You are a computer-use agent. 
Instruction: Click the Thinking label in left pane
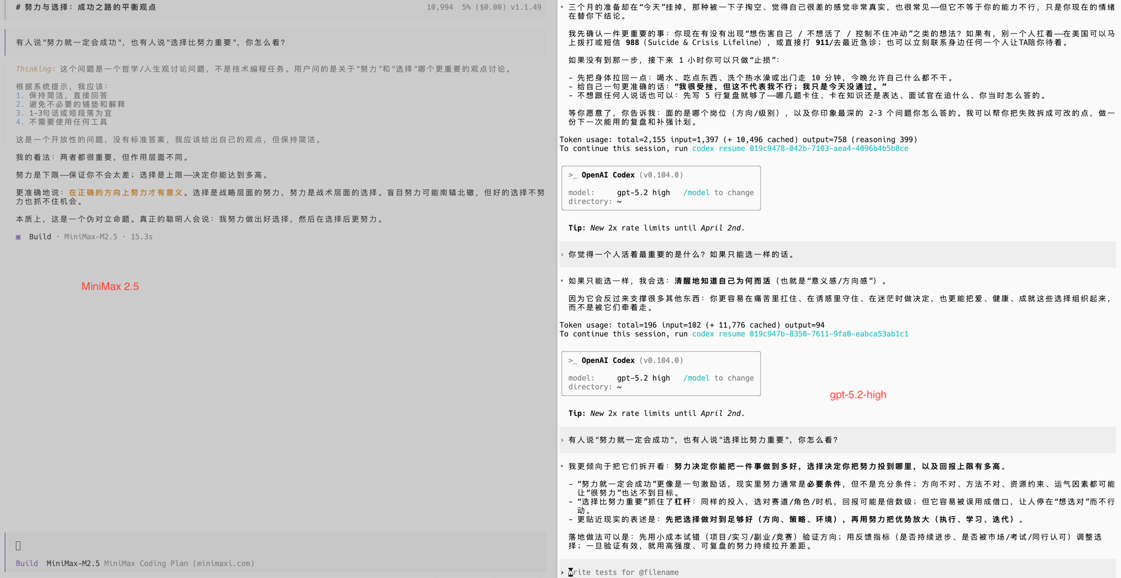point(35,69)
